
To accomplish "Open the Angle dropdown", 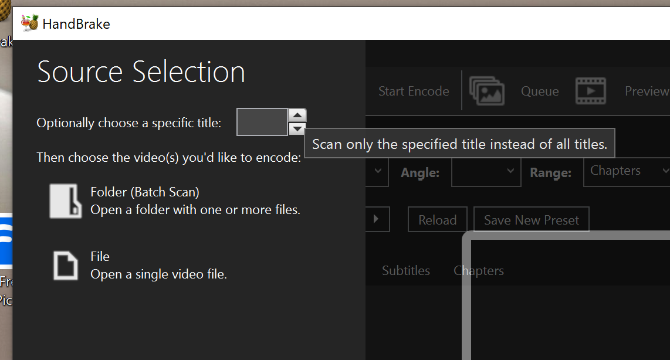I will coord(486,172).
